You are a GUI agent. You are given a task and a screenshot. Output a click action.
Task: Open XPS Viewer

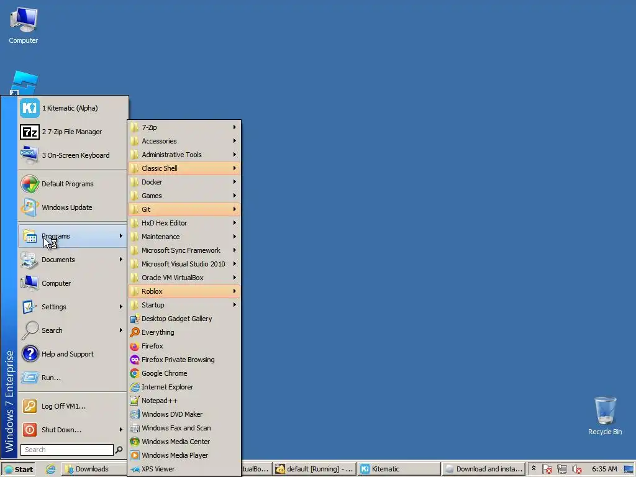pos(184,469)
